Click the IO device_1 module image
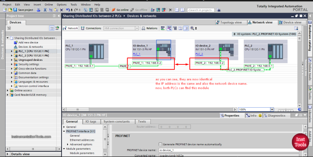 pyautogui.click(x=164, y=50)
